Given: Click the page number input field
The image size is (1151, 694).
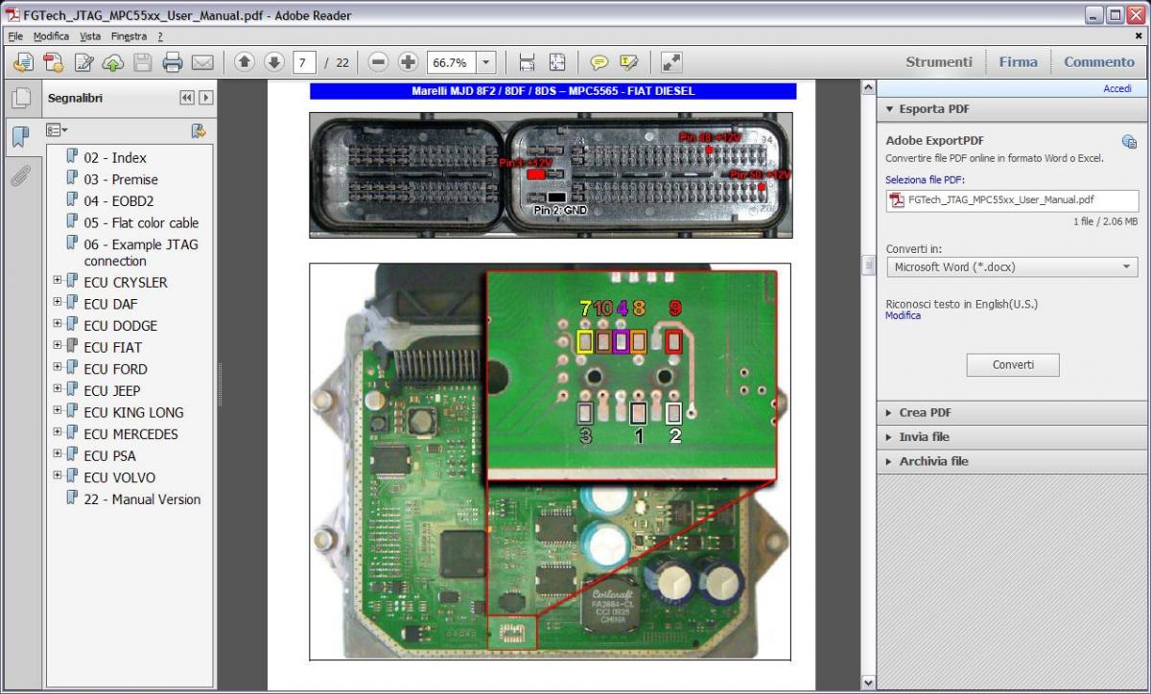Looking at the screenshot, I should [305, 62].
